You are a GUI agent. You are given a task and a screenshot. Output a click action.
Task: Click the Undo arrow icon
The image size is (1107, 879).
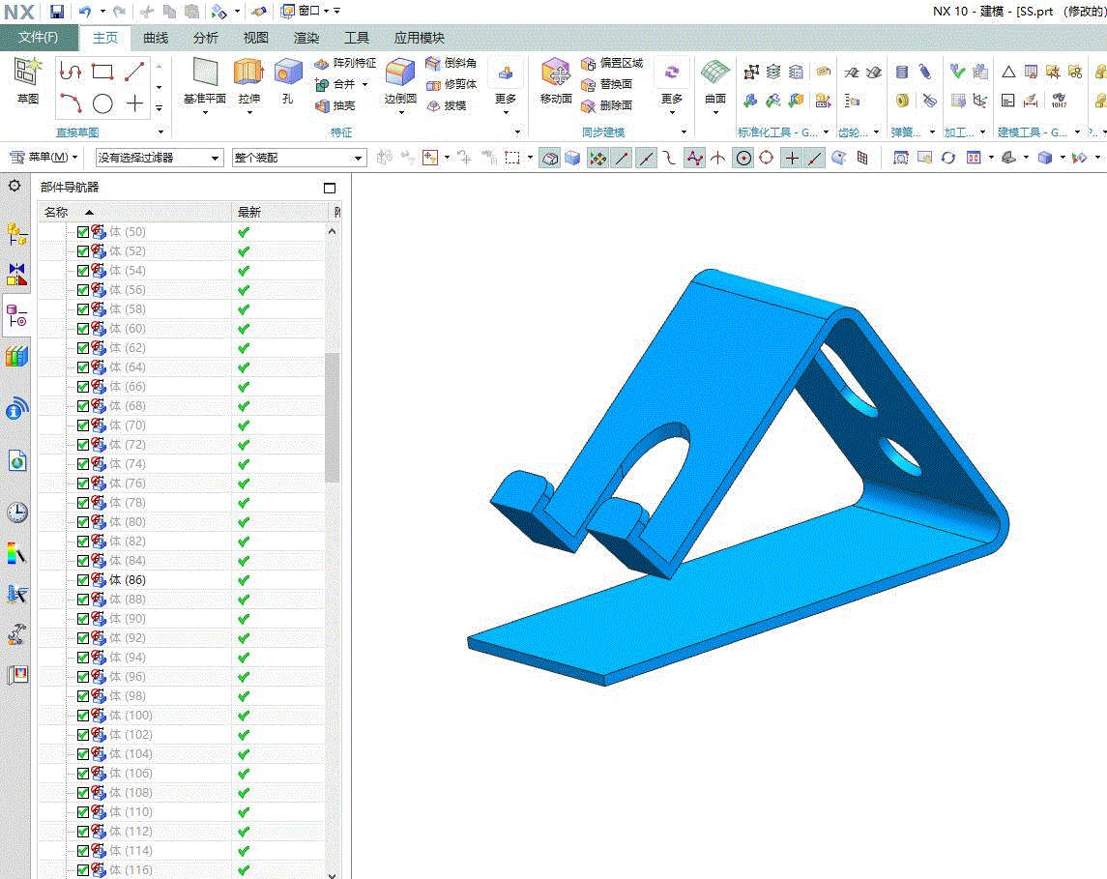85,12
